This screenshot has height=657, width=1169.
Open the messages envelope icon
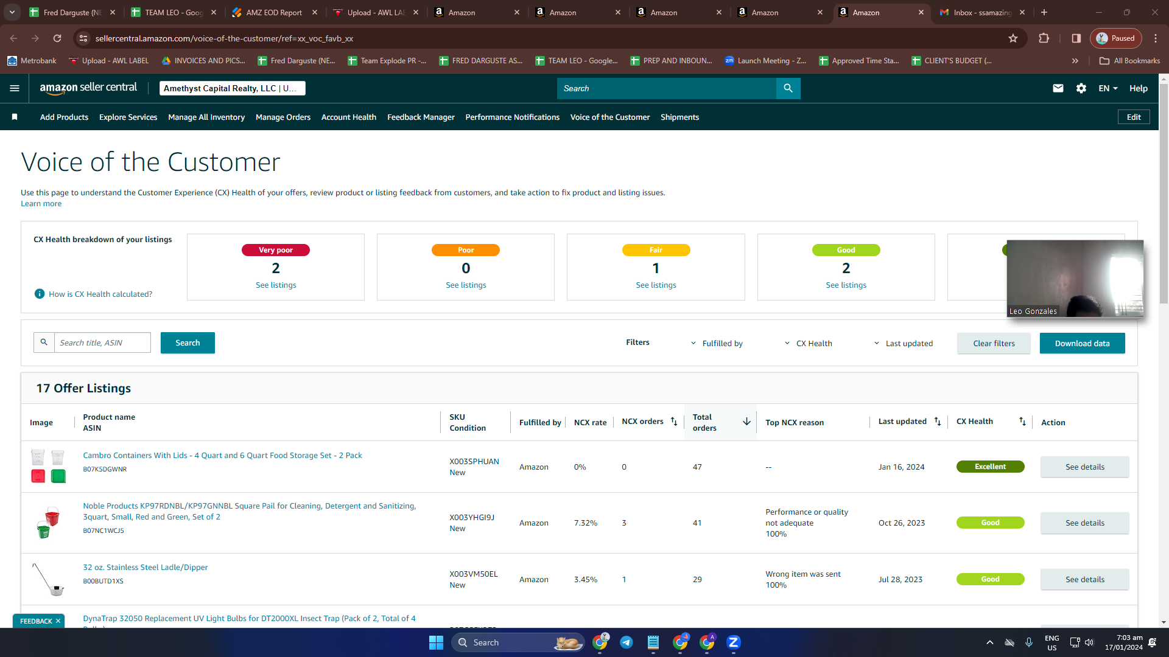click(x=1058, y=88)
